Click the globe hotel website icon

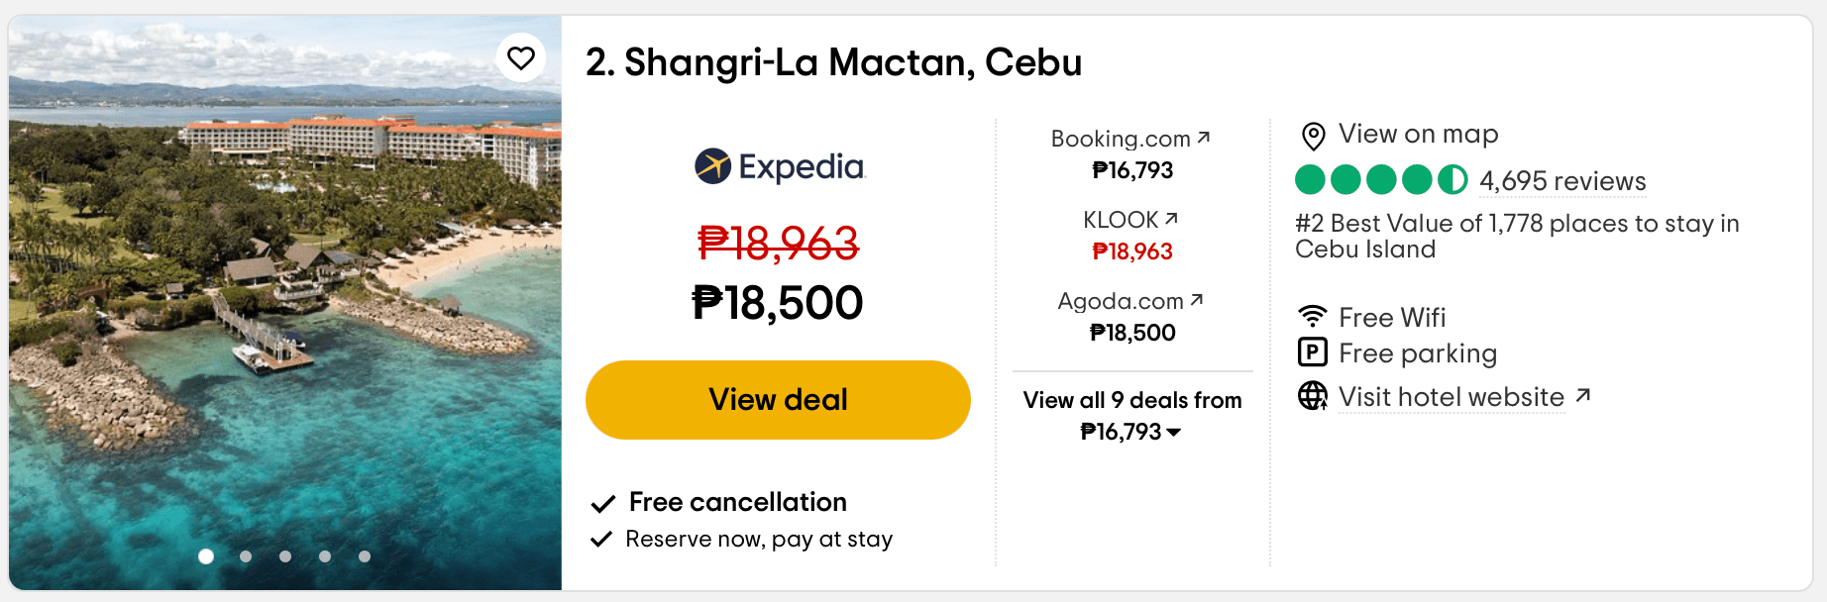point(1312,396)
